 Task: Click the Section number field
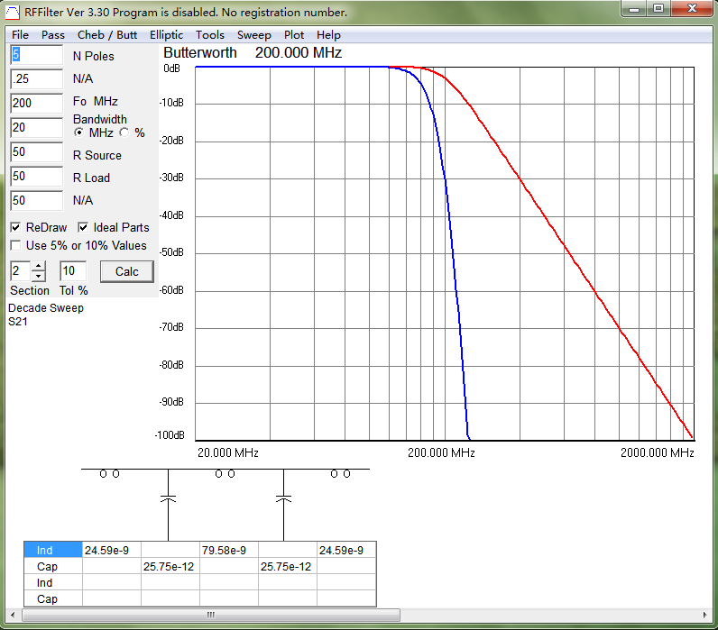(21, 271)
